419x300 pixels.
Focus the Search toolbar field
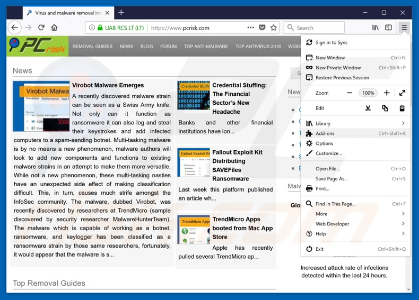coord(314,28)
